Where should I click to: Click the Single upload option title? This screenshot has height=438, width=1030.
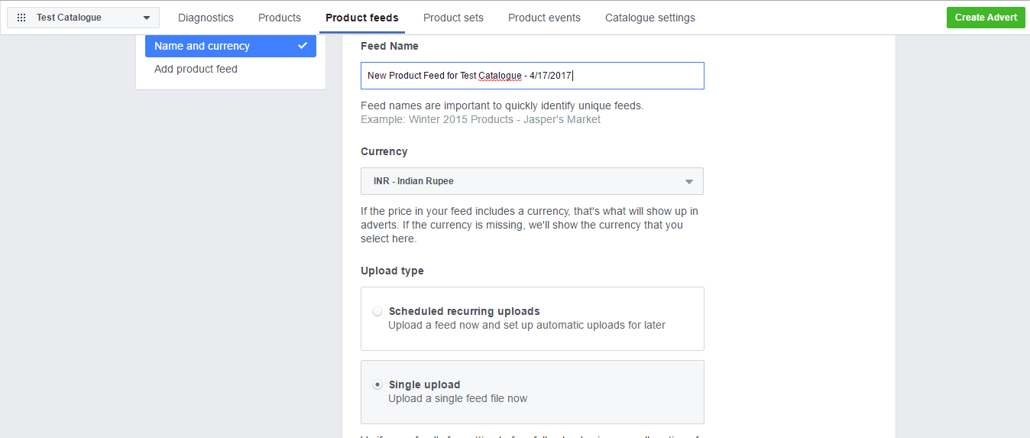point(424,384)
